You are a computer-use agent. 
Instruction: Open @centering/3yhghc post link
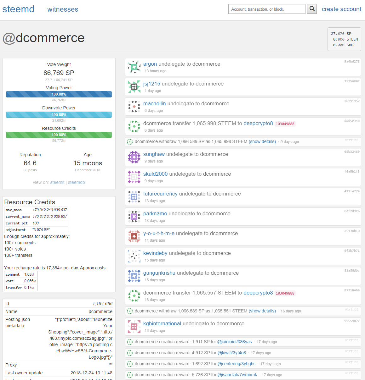point(237,364)
